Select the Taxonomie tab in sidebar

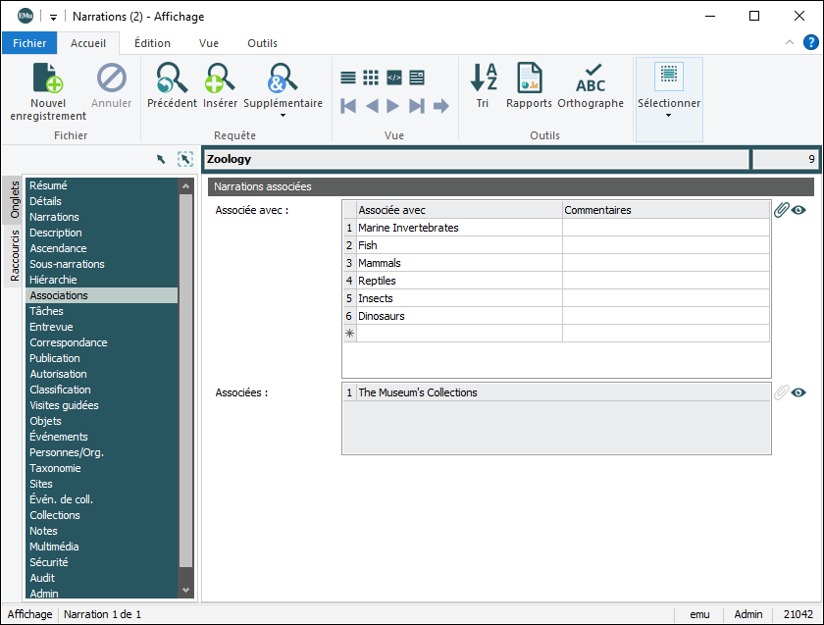tap(55, 468)
